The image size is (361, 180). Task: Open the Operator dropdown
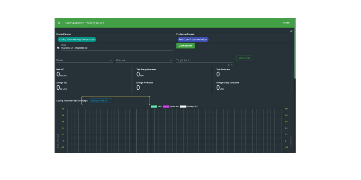144,60
